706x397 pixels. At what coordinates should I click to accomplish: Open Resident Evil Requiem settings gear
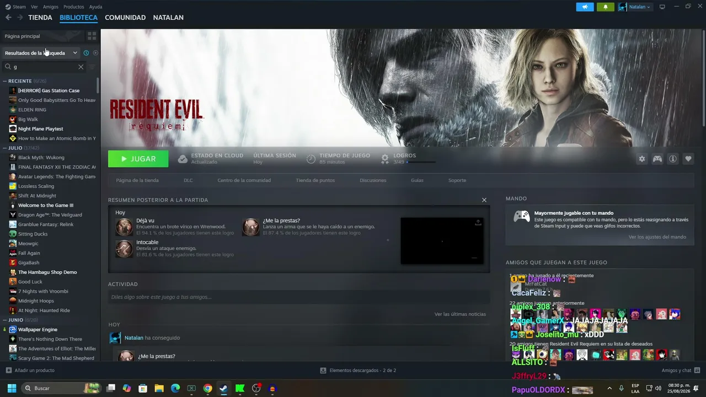point(642,159)
